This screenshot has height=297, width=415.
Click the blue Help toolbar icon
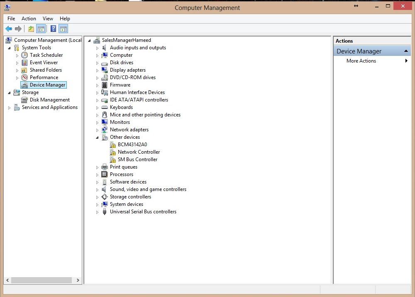[x=53, y=29]
